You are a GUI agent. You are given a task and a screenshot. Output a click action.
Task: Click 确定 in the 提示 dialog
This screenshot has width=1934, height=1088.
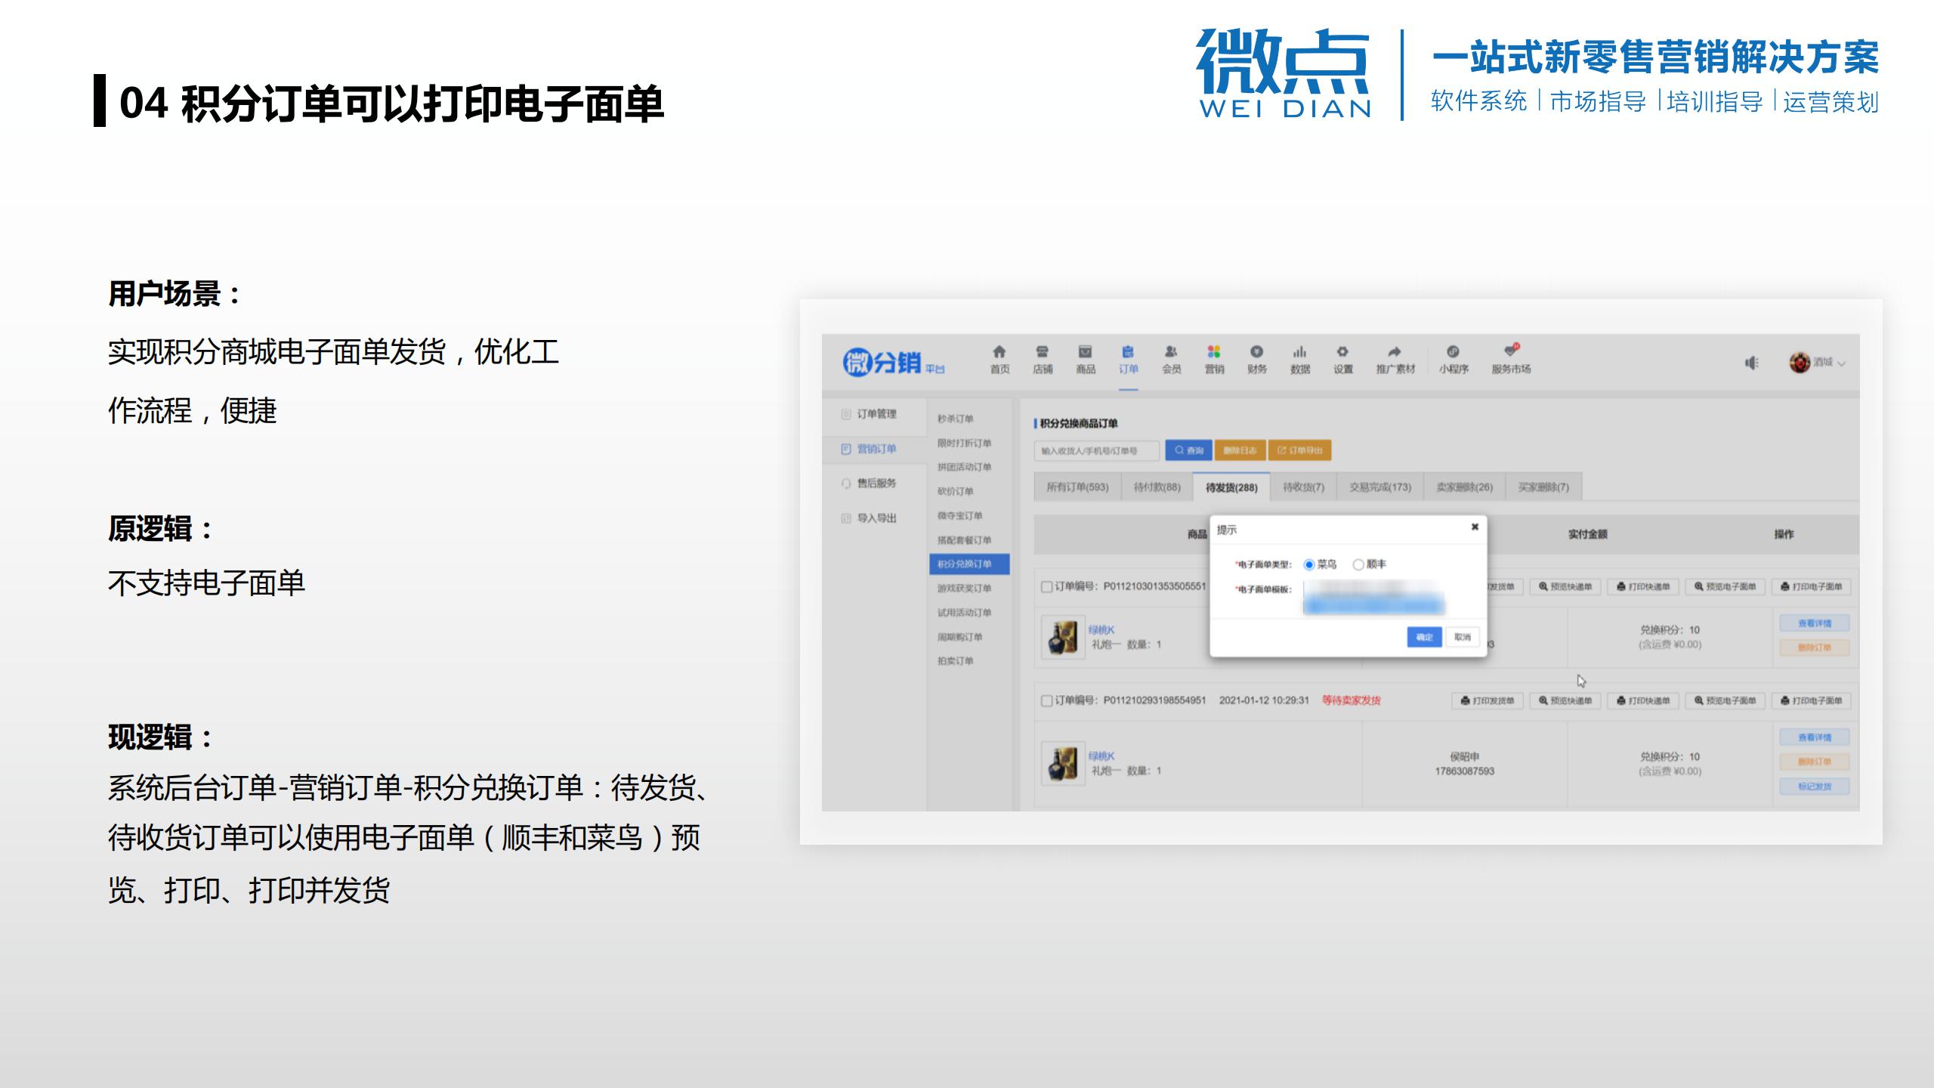1424,637
